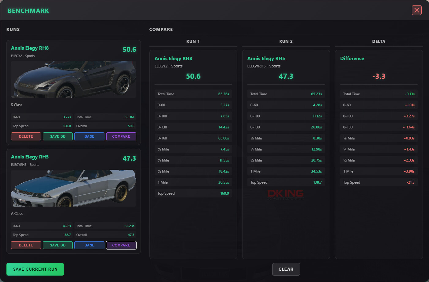Screen dimensions: 429x282
Task: Set Annis Elegy RH8 as base
Action: pyautogui.click(x=89, y=136)
